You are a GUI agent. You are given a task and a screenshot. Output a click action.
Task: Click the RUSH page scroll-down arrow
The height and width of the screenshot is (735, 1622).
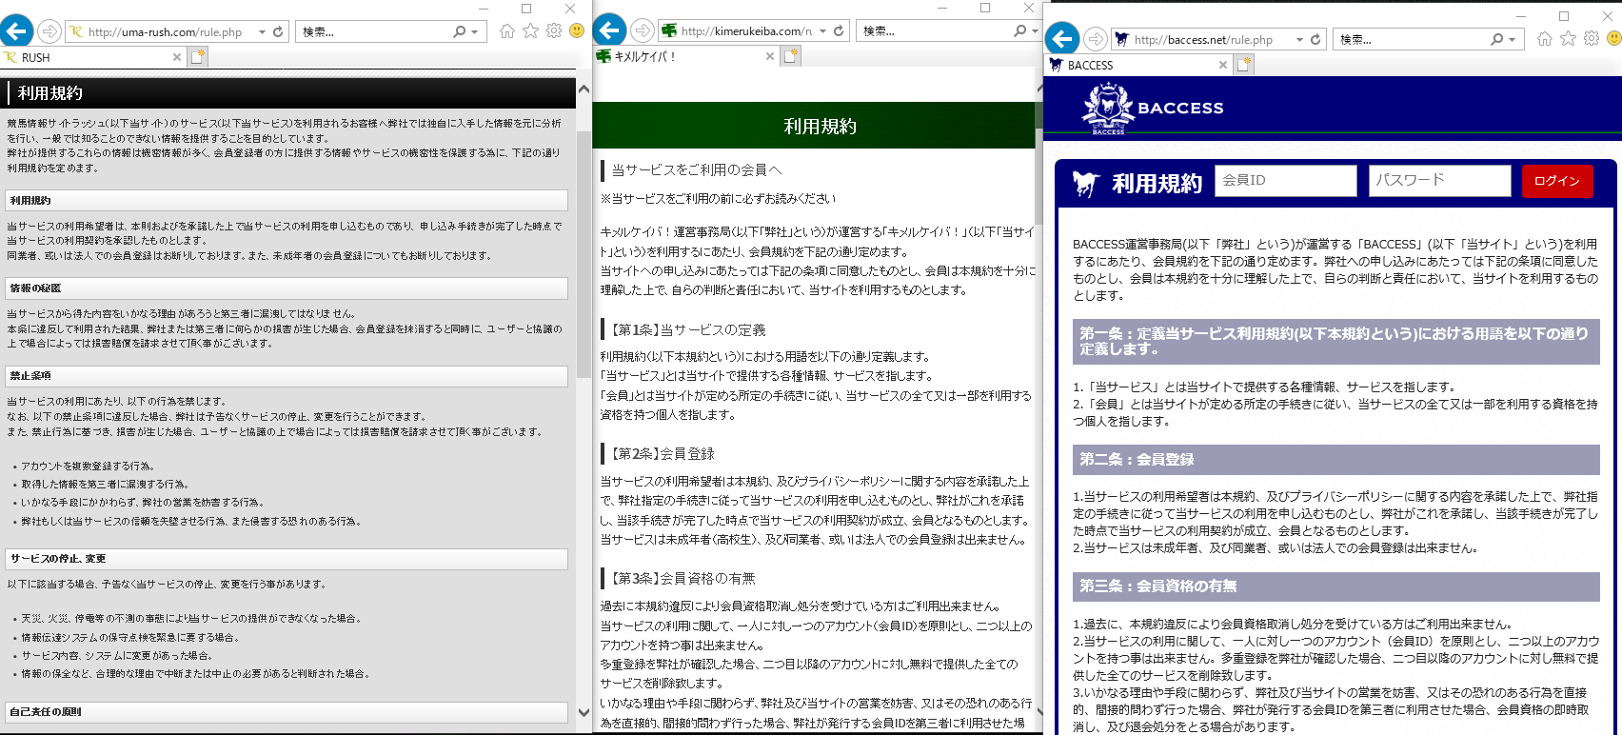[x=584, y=712]
